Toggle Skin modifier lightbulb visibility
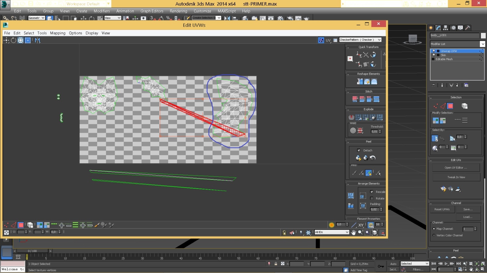The height and width of the screenshot is (273, 487). 434,55
